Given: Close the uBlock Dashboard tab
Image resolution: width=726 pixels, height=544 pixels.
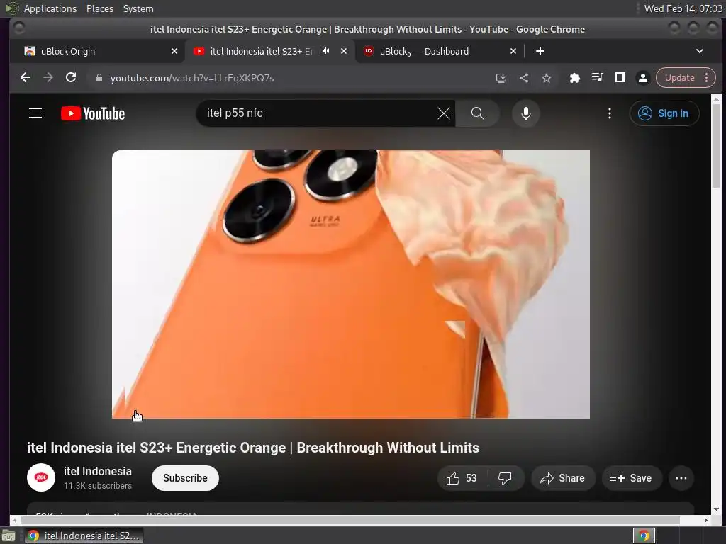Looking at the screenshot, I should (513, 51).
